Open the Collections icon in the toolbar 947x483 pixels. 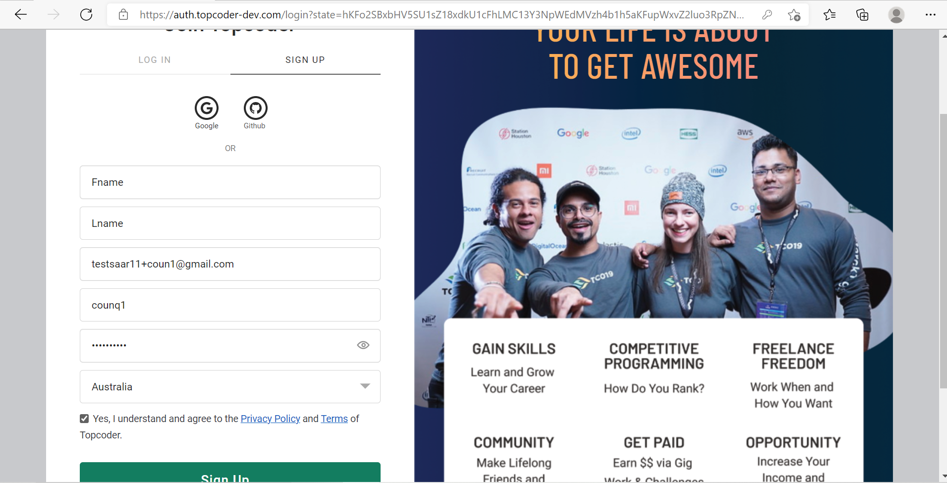(x=862, y=15)
